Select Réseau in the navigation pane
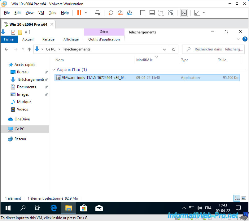 pos(20,139)
